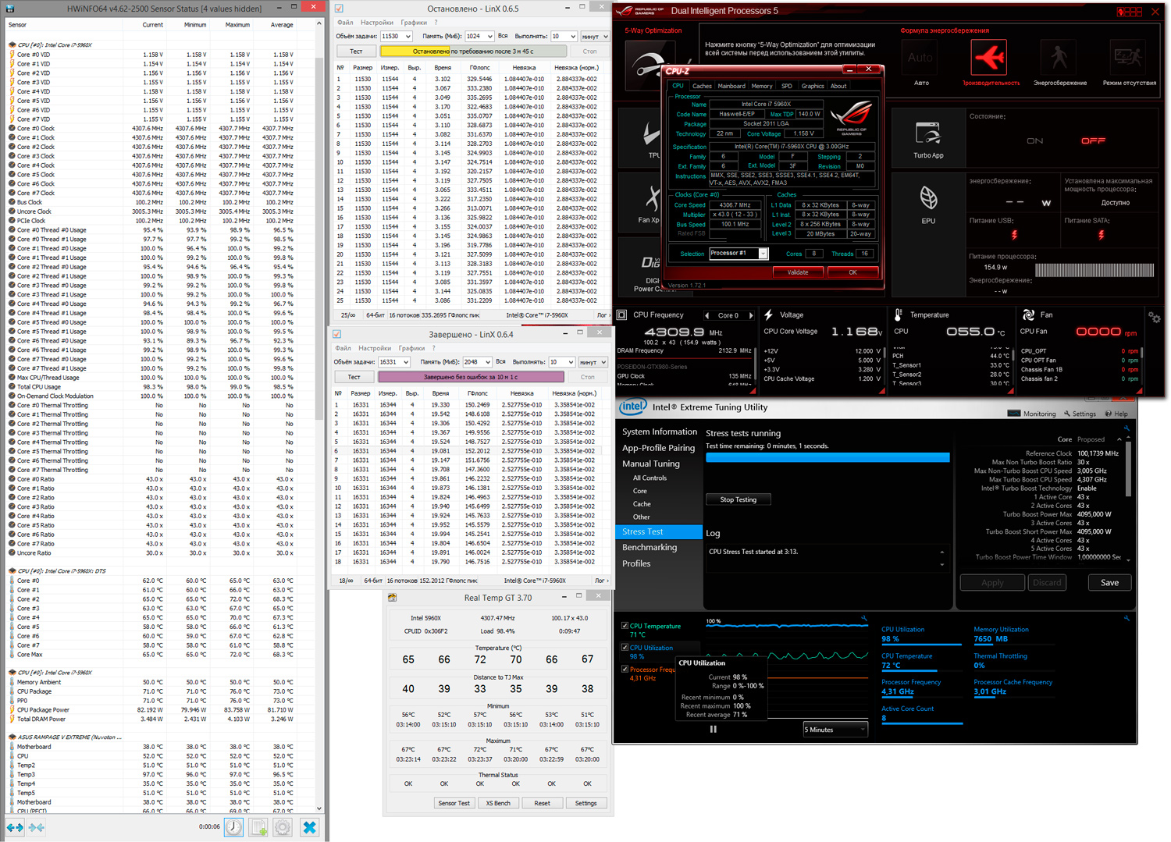The height and width of the screenshot is (842, 1171).
Task: Pause the Intel XTU monitoring graph
Action: pos(713,730)
